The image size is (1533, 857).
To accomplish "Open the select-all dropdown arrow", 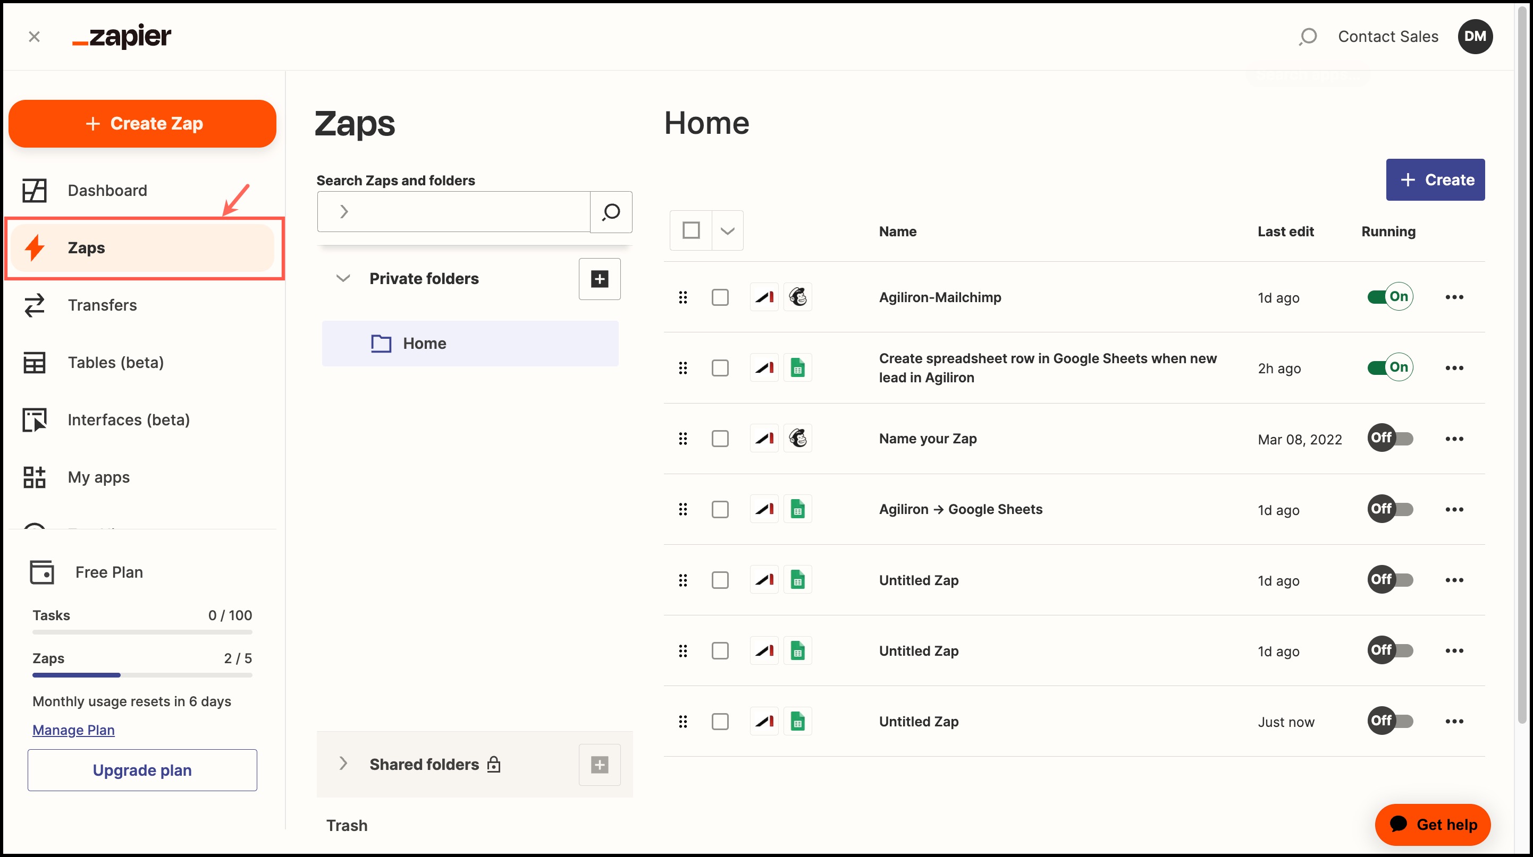I will click(x=727, y=230).
